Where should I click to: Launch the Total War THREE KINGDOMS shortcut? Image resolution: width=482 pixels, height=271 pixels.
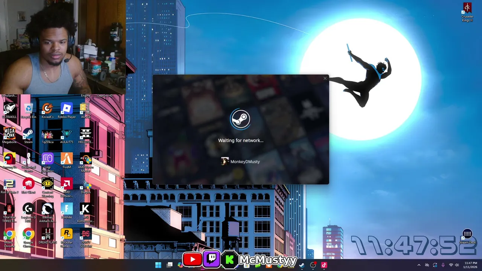9,213
